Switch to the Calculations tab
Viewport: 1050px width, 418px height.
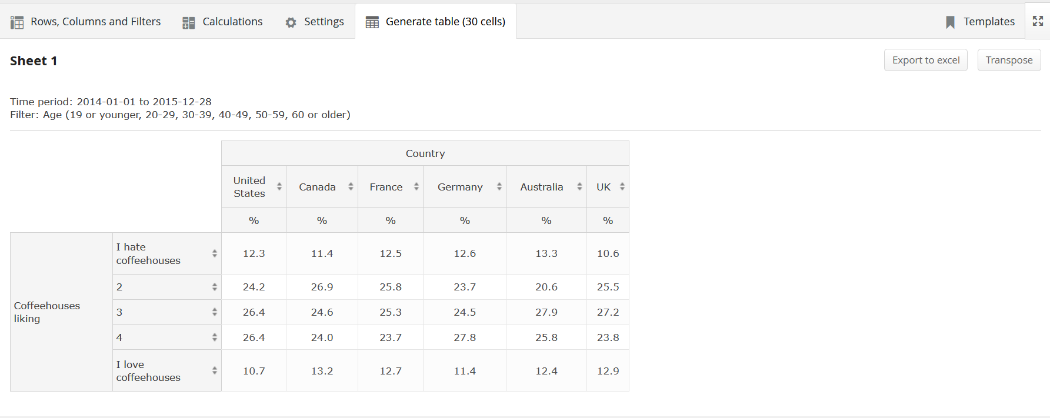223,22
